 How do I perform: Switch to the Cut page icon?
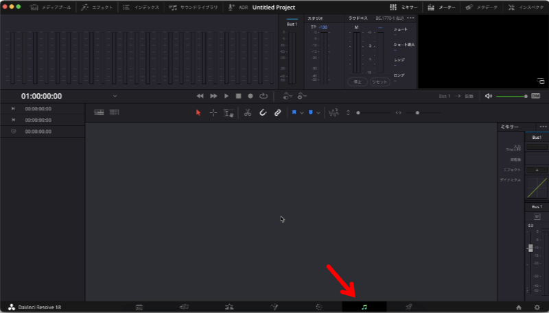tap(184, 307)
